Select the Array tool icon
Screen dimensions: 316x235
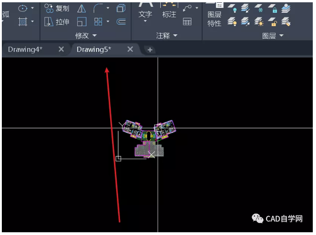point(98,22)
